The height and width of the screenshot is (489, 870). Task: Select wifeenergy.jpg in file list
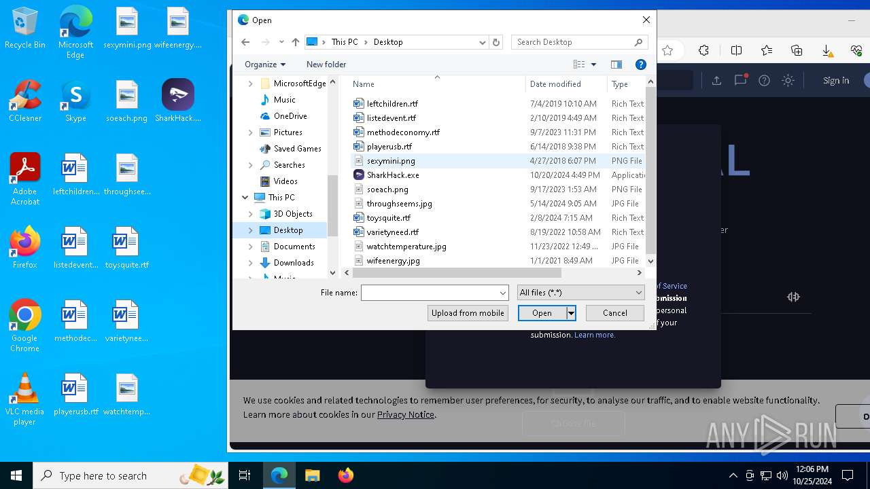click(x=393, y=261)
